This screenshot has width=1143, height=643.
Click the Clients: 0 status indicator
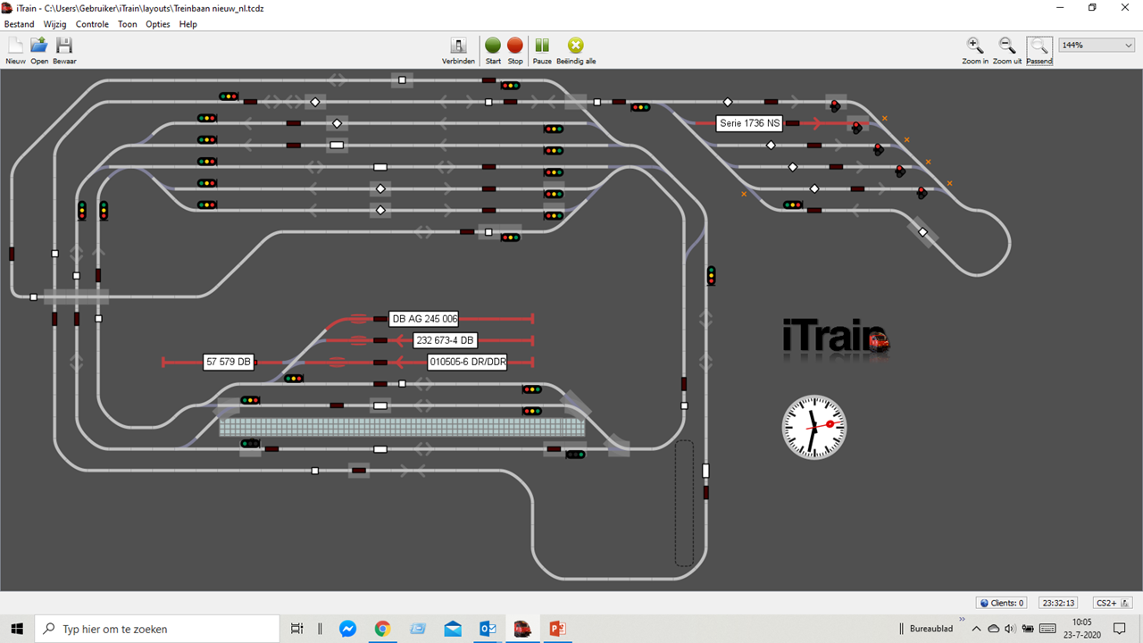pyautogui.click(x=1002, y=603)
